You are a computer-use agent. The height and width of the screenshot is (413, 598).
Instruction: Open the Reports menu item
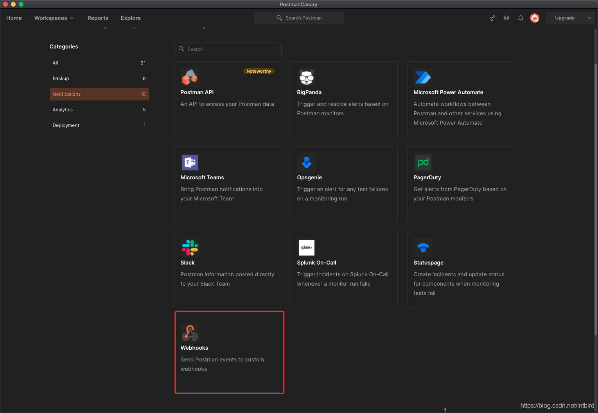pos(98,18)
